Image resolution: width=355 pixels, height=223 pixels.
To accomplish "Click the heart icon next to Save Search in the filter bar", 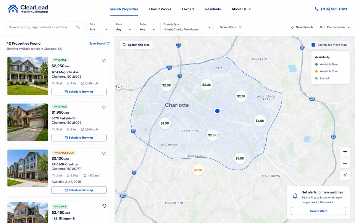I will click(292, 27).
